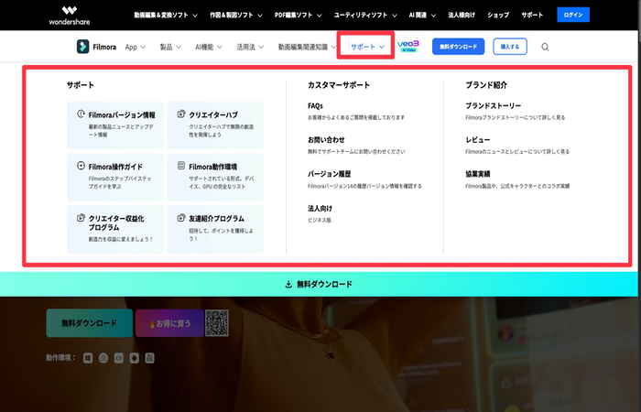Open the Filmora動作環境 card
Screen dimensions: 641x412
point(215,177)
